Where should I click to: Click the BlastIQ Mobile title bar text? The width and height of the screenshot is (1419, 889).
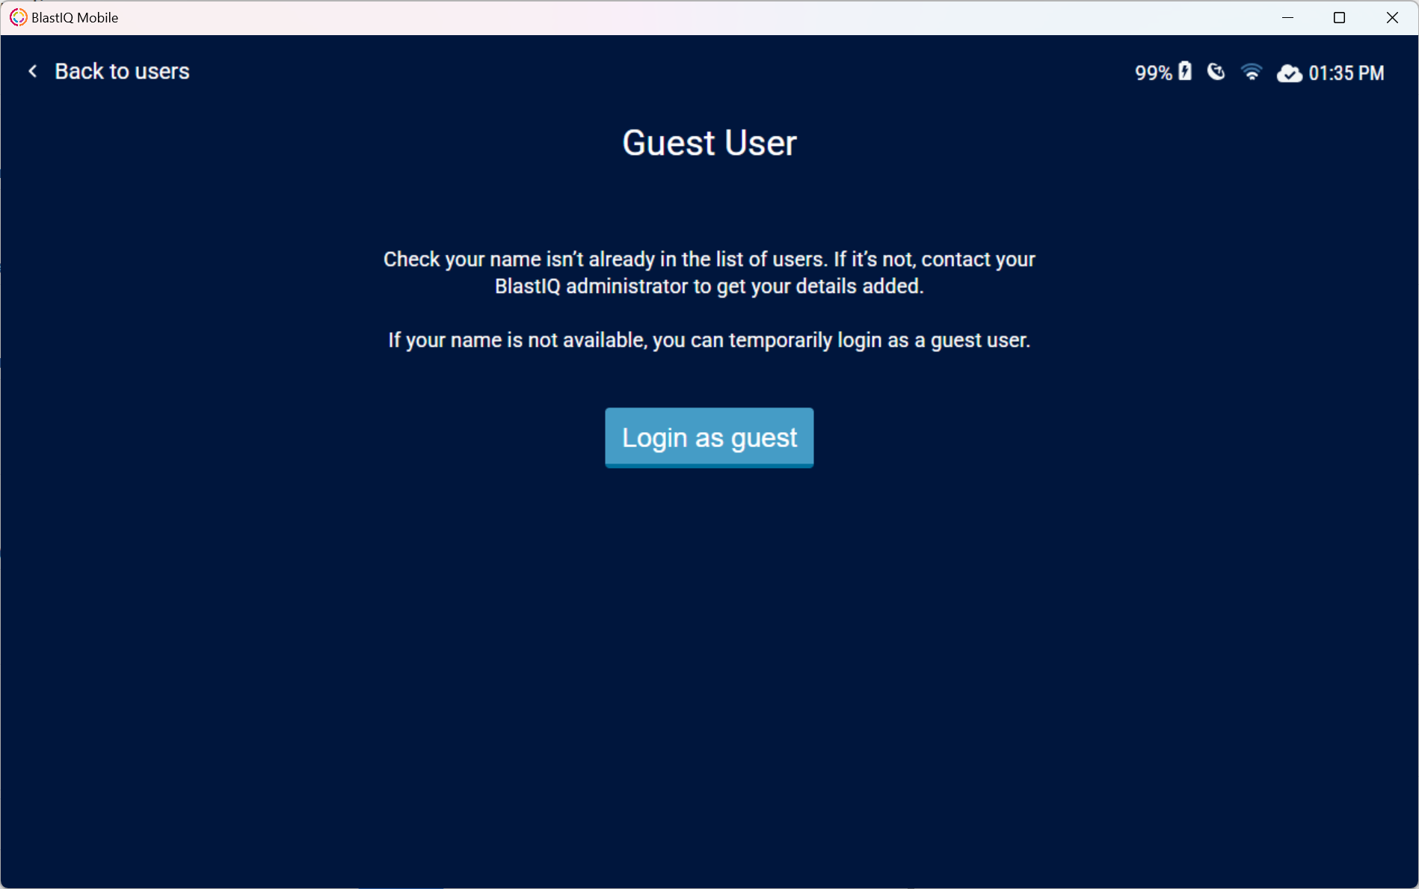click(75, 17)
